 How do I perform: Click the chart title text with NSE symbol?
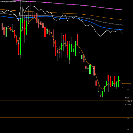coord(14,2)
